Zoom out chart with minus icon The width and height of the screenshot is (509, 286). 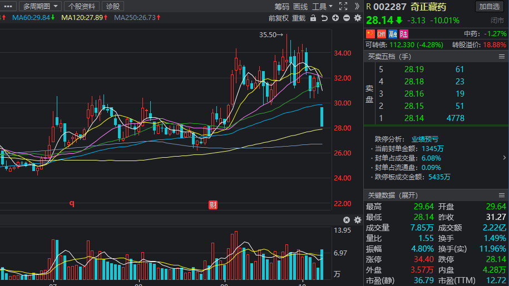pos(347,18)
